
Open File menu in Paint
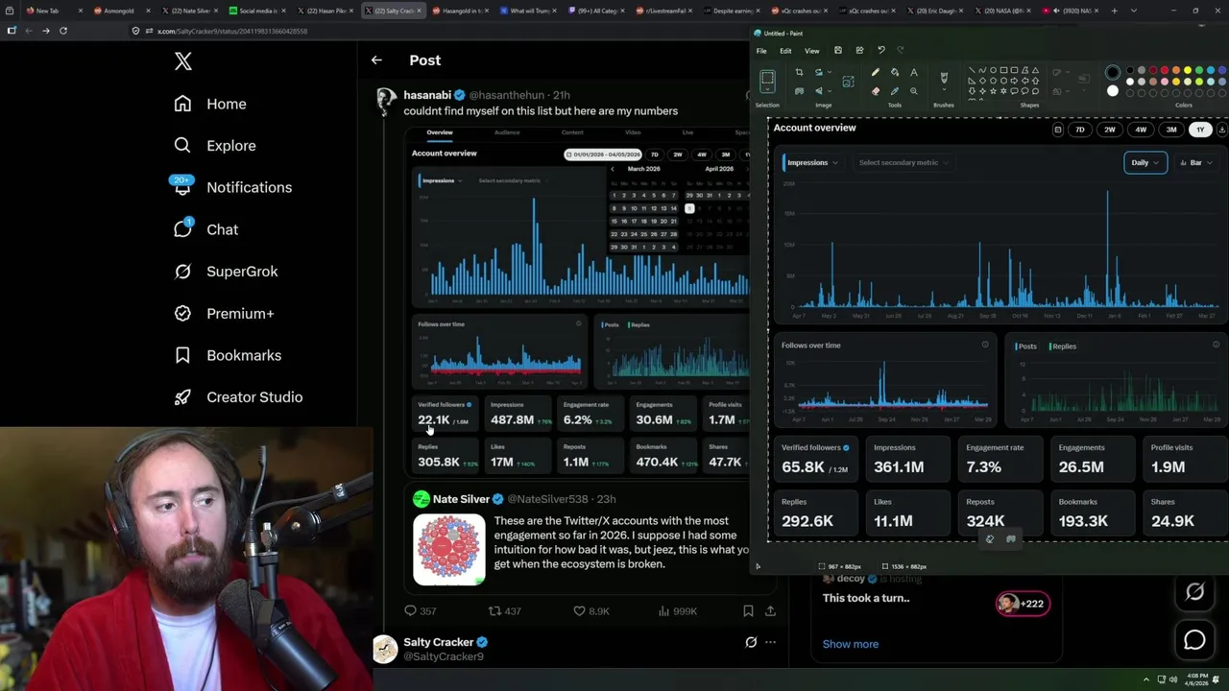coord(761,51)
